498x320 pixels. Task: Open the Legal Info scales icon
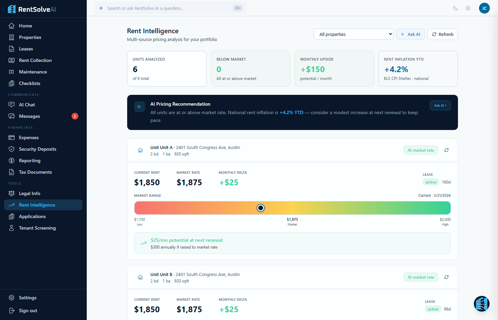tap(11, 193)
